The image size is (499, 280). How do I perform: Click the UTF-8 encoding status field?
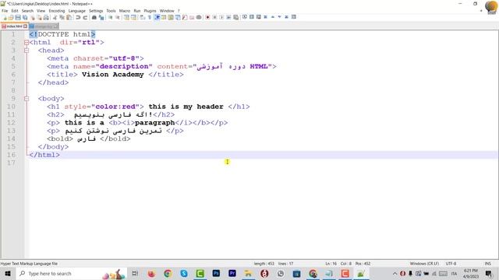point(451,264)
